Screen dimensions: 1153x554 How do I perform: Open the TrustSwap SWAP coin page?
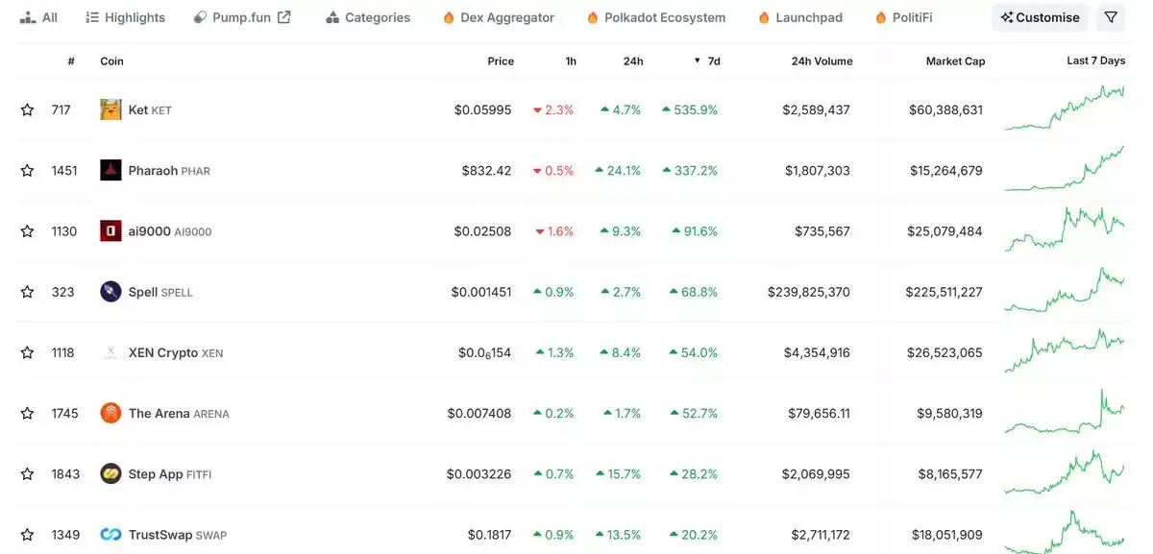(x=178, y=535)
